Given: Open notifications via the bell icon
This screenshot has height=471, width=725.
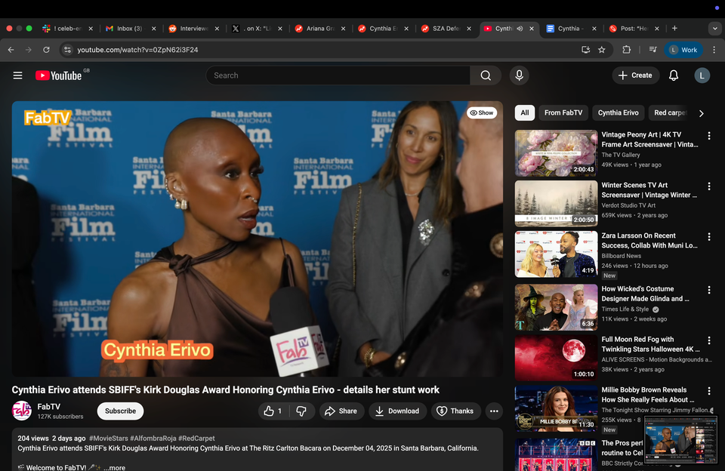Looking at the screenshot, I should (x=673, y=75).
